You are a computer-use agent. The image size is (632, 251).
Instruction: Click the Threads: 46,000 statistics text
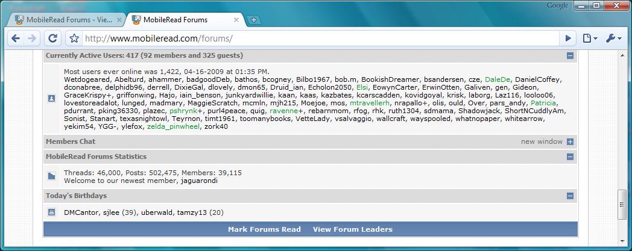click(x=92, y=173)
